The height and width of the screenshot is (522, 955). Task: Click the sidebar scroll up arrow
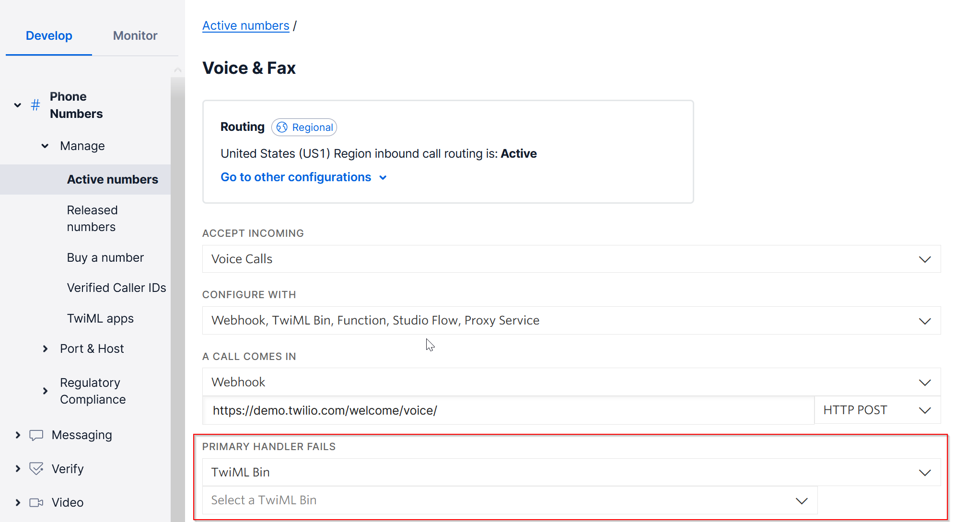[x=177, y=70]
